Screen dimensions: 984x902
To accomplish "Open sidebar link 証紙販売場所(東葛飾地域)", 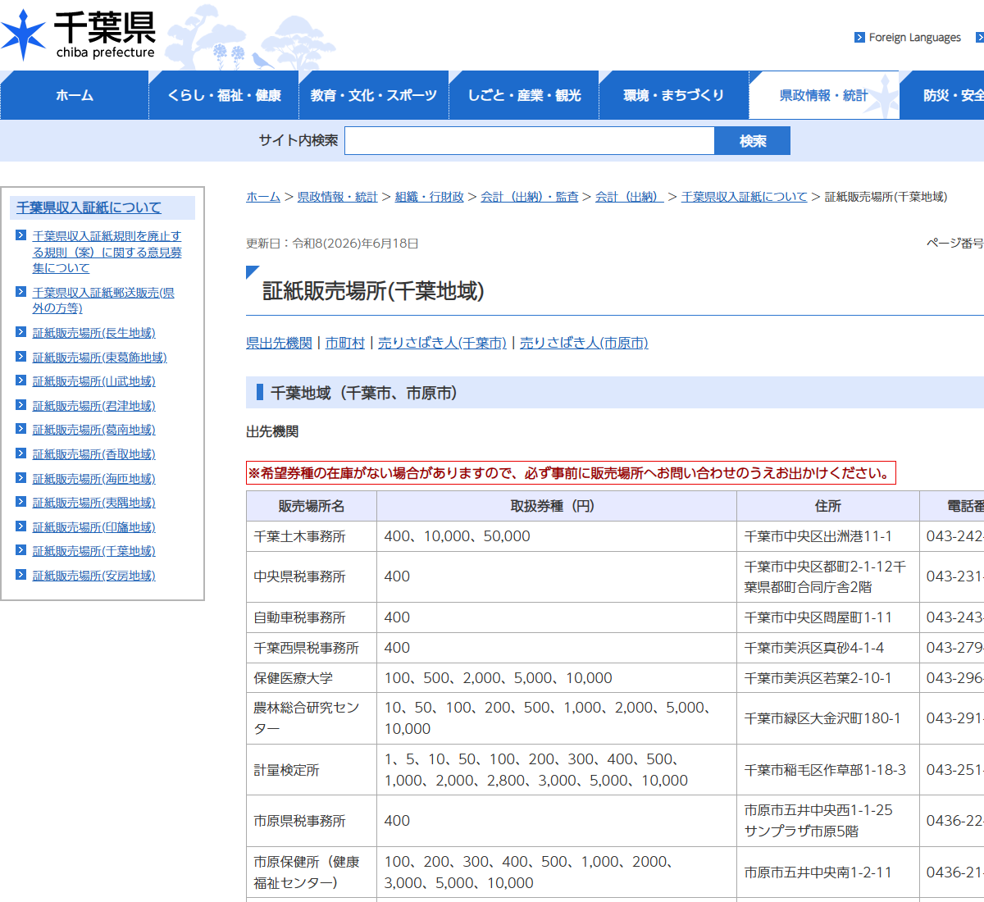I will click(x=100, y=357).
